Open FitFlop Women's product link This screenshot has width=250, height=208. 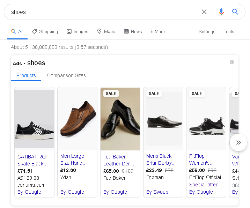coord(201,159)
